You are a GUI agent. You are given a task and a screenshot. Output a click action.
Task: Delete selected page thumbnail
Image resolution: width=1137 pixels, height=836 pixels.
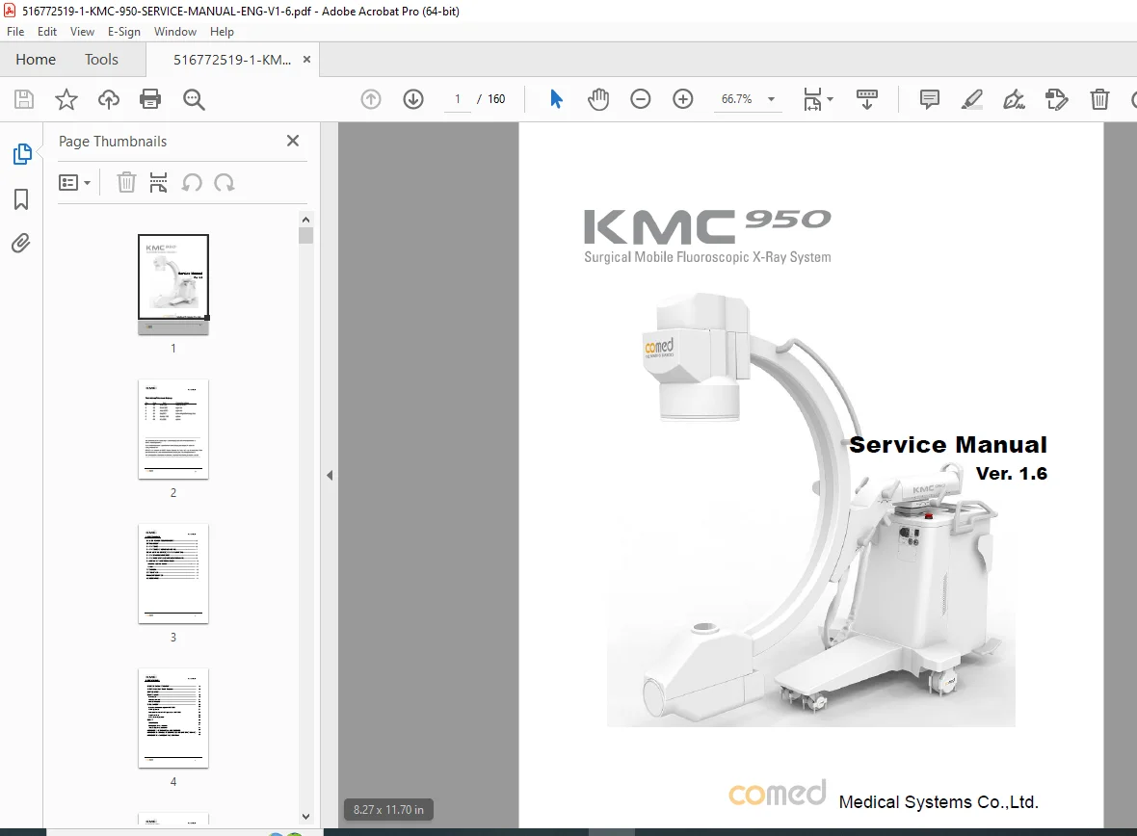[126, 183]
